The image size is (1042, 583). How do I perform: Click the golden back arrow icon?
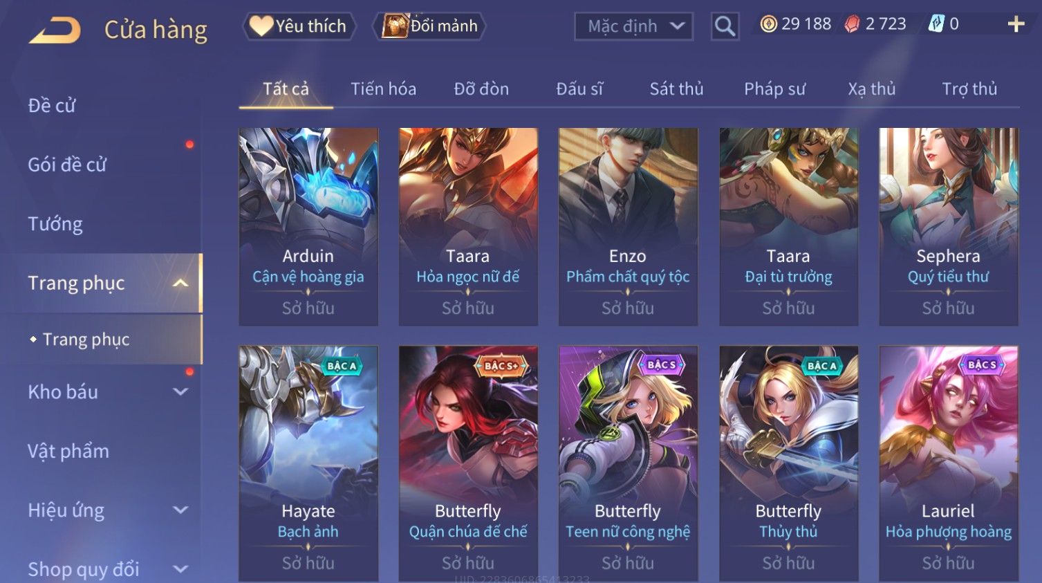[55, 30]
